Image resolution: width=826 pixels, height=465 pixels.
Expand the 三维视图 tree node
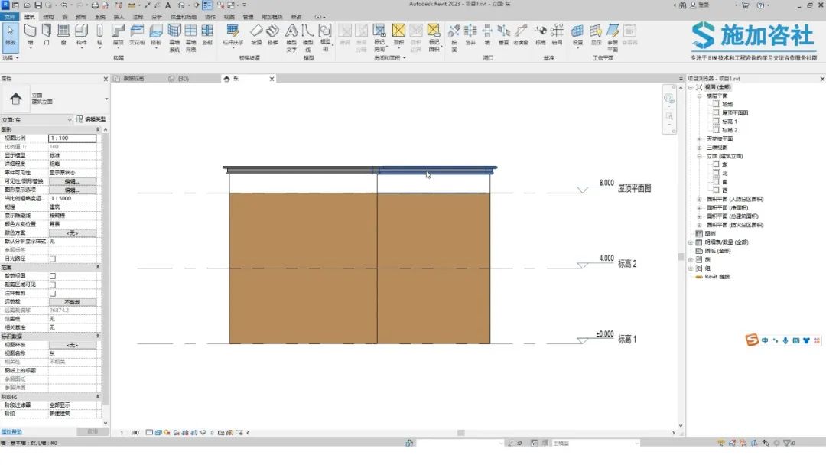[700, 148]
